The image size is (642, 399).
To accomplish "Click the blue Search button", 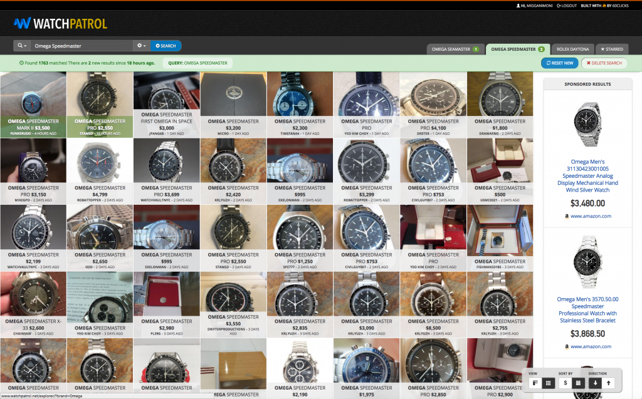I will tap(166, 46).
